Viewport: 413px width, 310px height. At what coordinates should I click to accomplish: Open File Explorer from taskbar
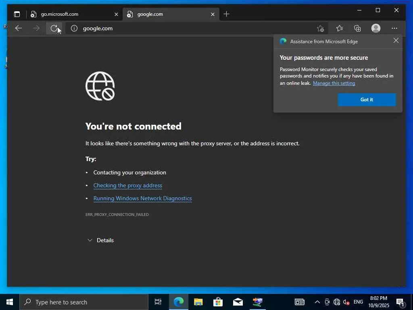coord(198,302)
